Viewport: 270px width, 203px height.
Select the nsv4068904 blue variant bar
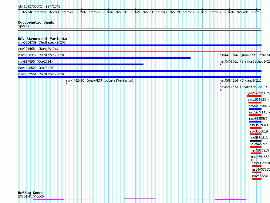pos(255,109)
